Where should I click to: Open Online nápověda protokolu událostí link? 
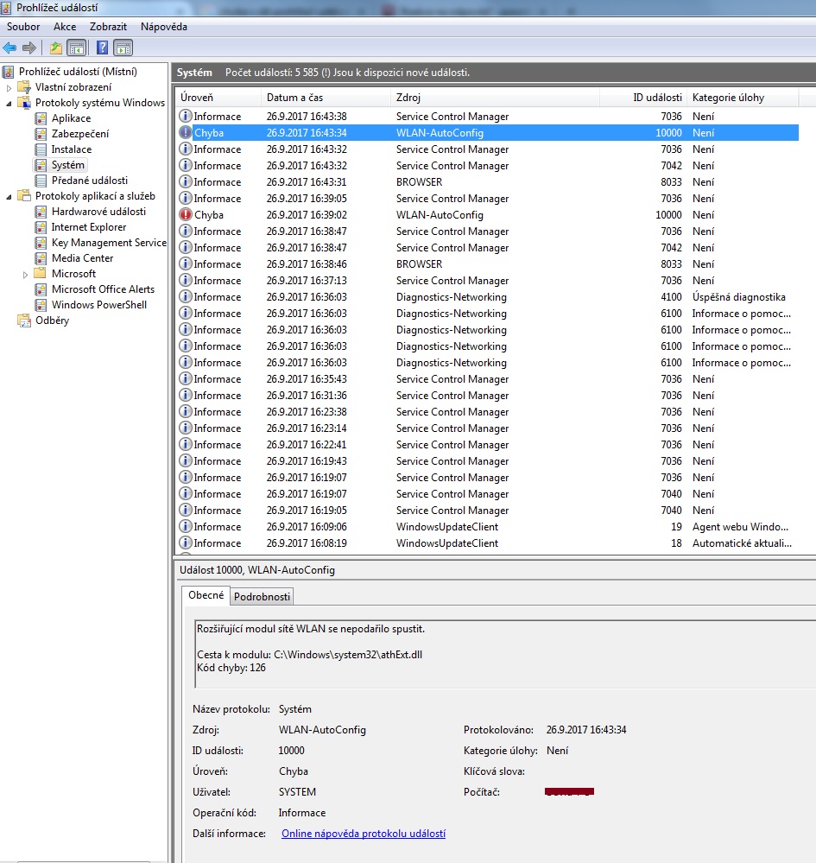pyautogui.click(x=364, y=834)
